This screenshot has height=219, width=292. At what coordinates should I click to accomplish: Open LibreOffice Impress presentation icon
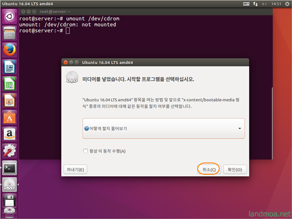click(x=10, y=100)
